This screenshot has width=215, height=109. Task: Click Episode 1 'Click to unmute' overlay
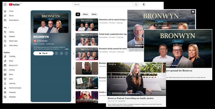(x=161, y=25)
